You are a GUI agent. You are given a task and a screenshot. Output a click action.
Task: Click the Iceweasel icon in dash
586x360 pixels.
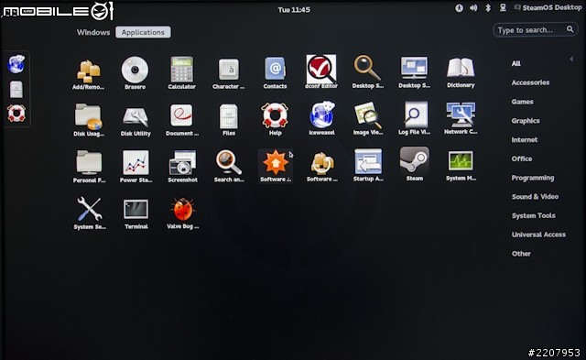tap(16, 64)
